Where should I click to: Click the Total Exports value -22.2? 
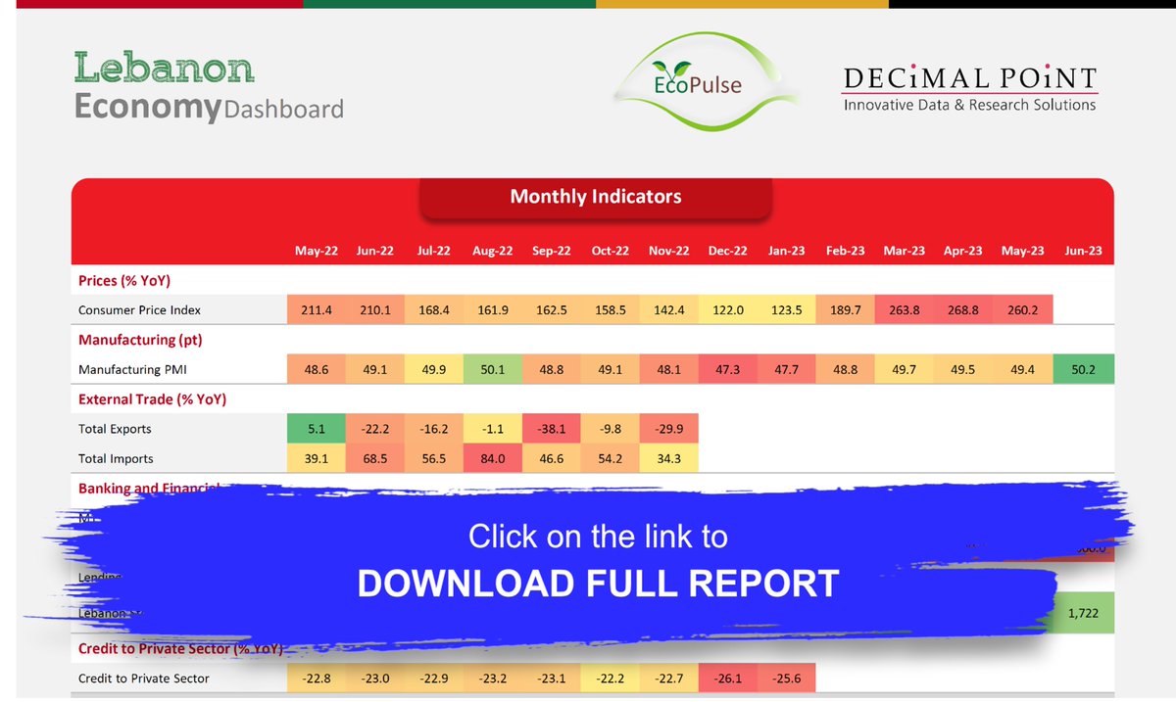[x=375, y=429]
